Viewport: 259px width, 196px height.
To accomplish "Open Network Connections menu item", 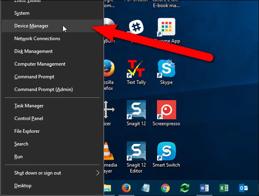I will click(52, 39).
